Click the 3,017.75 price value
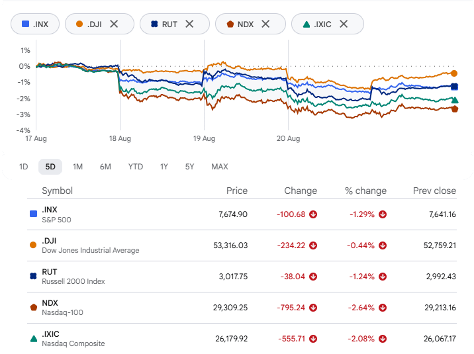The width and height of the screenshot is (474, 354). 233,277
